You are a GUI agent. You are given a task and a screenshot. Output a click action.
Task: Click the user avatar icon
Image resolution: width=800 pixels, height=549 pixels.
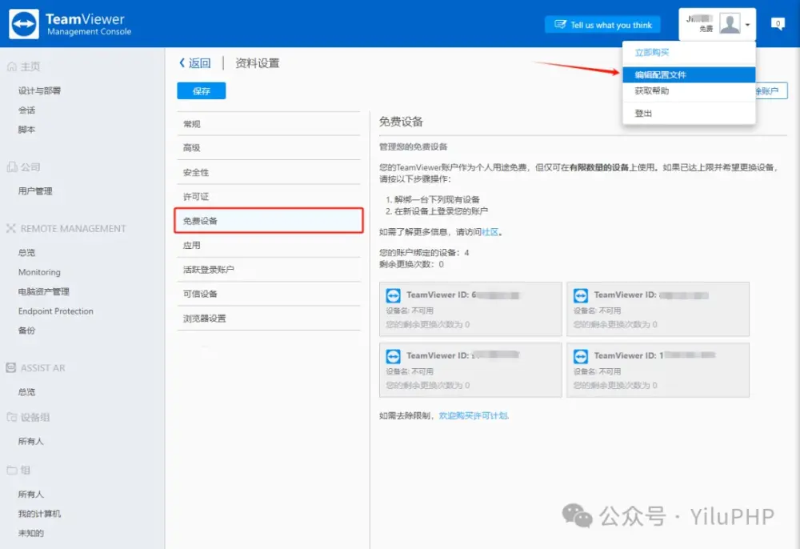730,23
